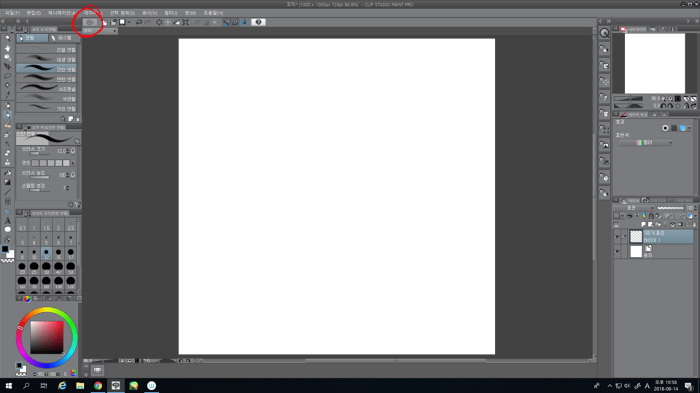Select the Pencil tool in toolbox

pos(7,115)
